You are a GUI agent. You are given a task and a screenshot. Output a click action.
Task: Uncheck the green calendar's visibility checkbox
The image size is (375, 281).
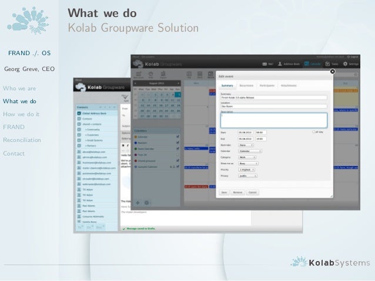point(178,148)
